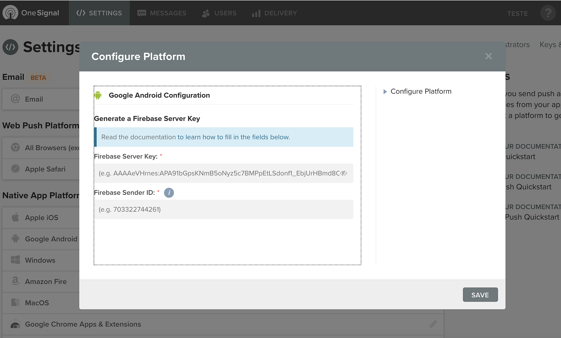Click the Apple logo icon
561x338 pixels.
pyautogui.click(x=15, y=217)
